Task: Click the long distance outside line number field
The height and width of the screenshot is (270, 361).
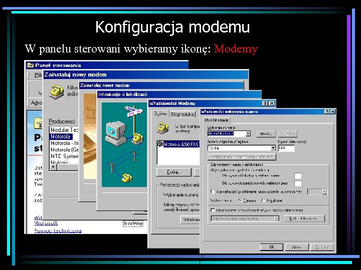Action: pos(298,183)
